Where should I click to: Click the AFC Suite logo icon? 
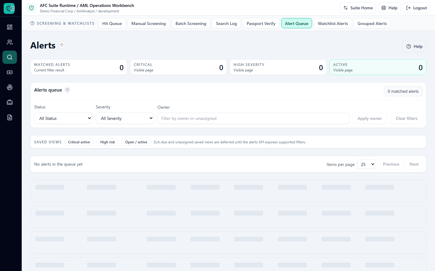[9, 8]
